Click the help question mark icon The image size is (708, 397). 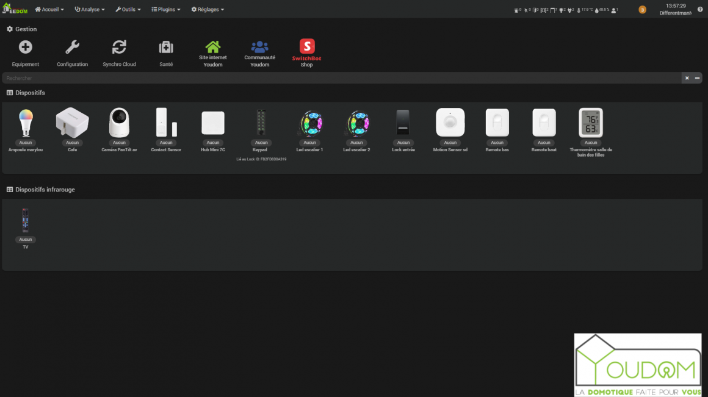[700, 10]
